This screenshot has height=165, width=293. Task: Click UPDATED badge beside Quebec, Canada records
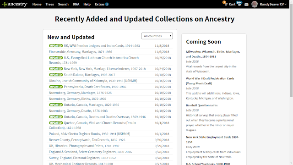tap(56, 123)
